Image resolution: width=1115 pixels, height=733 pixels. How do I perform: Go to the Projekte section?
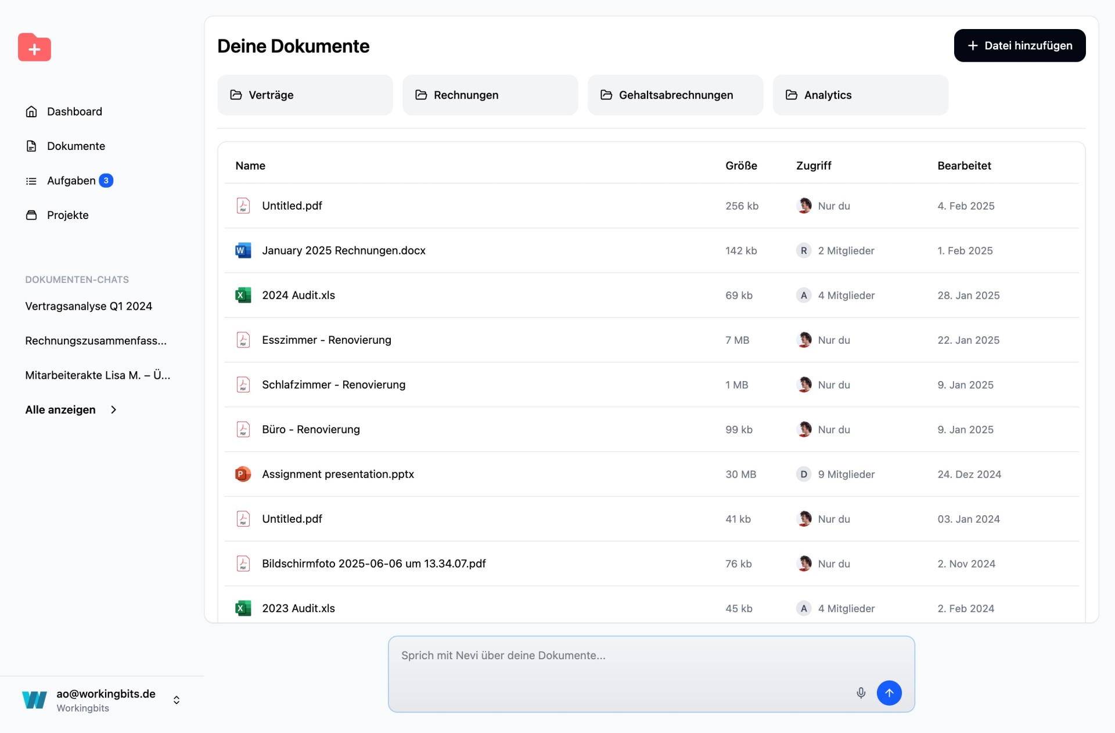[67, 215]
